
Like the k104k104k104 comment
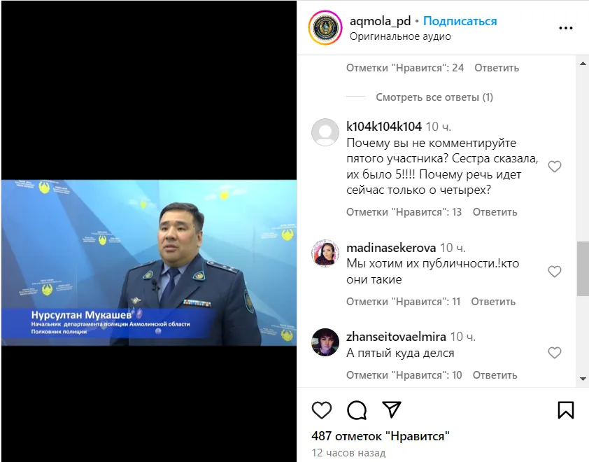pos(555,167)
